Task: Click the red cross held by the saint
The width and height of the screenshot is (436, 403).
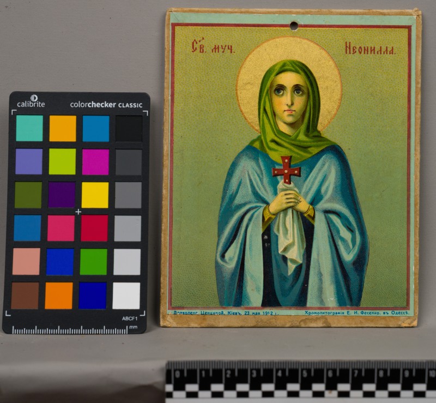Action: [286, 170]
